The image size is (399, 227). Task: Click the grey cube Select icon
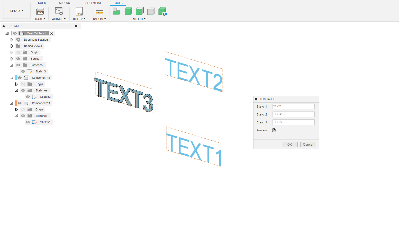(151, 11)
